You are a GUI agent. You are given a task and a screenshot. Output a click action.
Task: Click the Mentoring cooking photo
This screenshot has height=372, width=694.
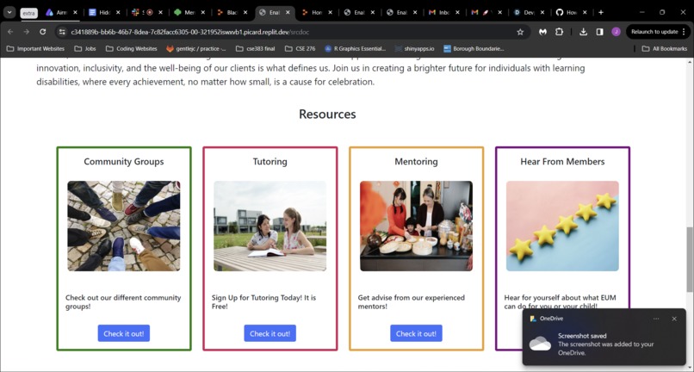click(416, 226)
